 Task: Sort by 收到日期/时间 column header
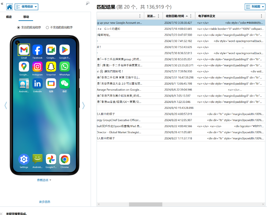pos(175,16)
